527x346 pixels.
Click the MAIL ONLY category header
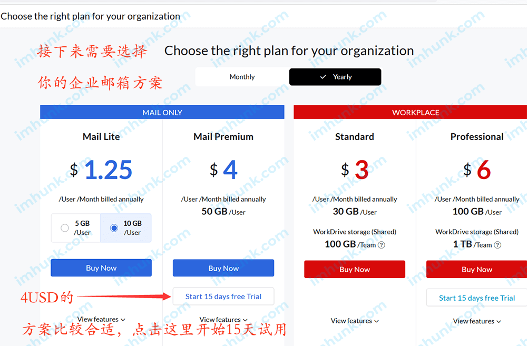[x=162, y=112]
